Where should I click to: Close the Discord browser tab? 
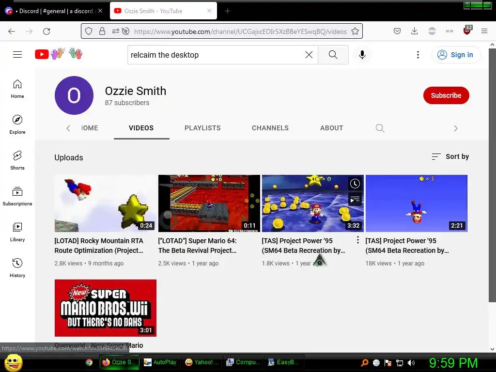[100, 11]
